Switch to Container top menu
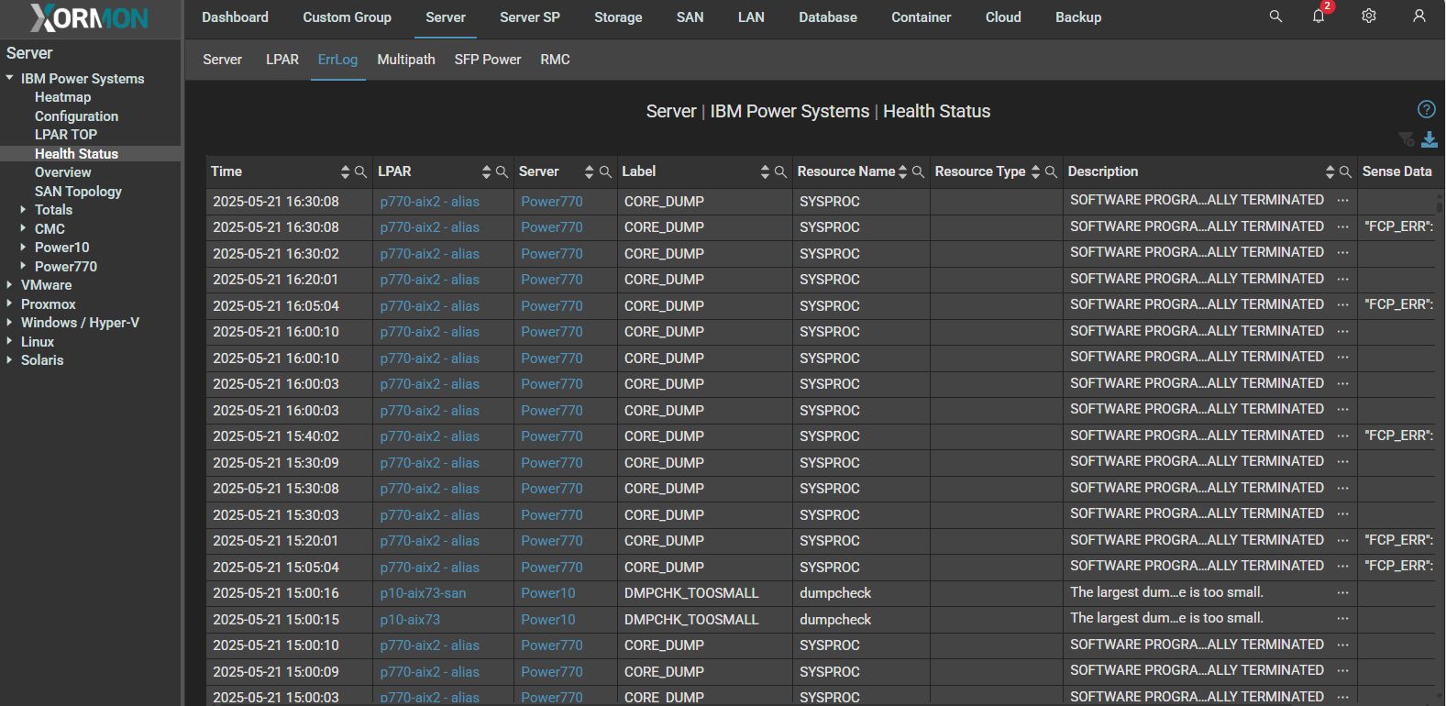The height and width of the screenshot is (706, 1446). pyautogui.click(x=921, y=17)
